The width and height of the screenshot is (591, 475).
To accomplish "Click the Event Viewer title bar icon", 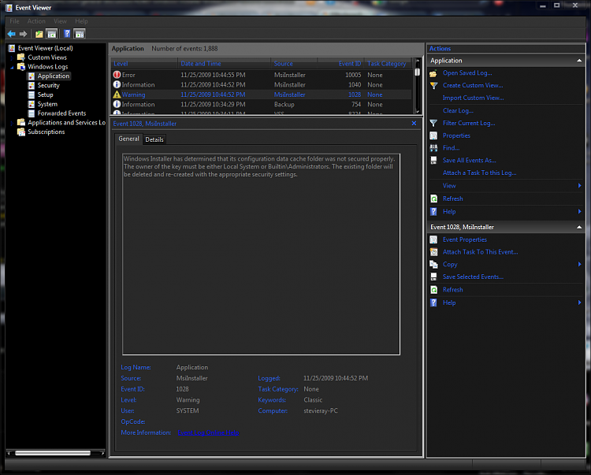I will coord(9,8).
